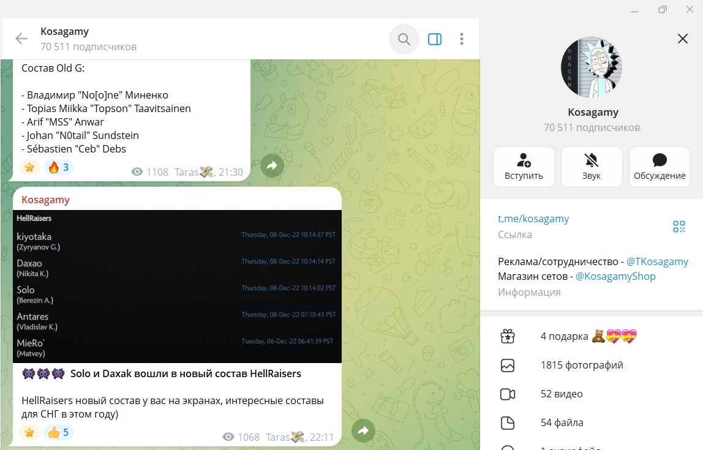Open the Kosagamy channel avatar

click(592, 67)
